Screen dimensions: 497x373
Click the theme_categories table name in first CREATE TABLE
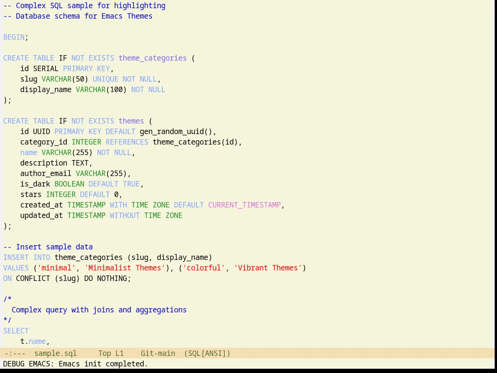pos(153,58)
